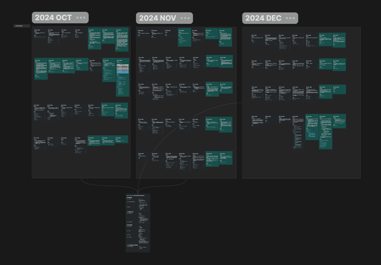Click the 2024 Q4 Review label at top left
The image size is (381, 265).
(x=22, y=26)
